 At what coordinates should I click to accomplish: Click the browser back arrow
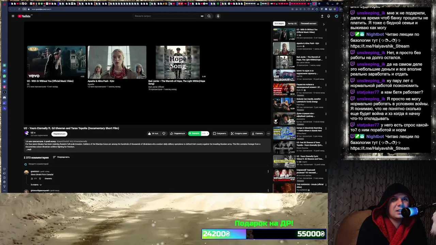[11, 9]
